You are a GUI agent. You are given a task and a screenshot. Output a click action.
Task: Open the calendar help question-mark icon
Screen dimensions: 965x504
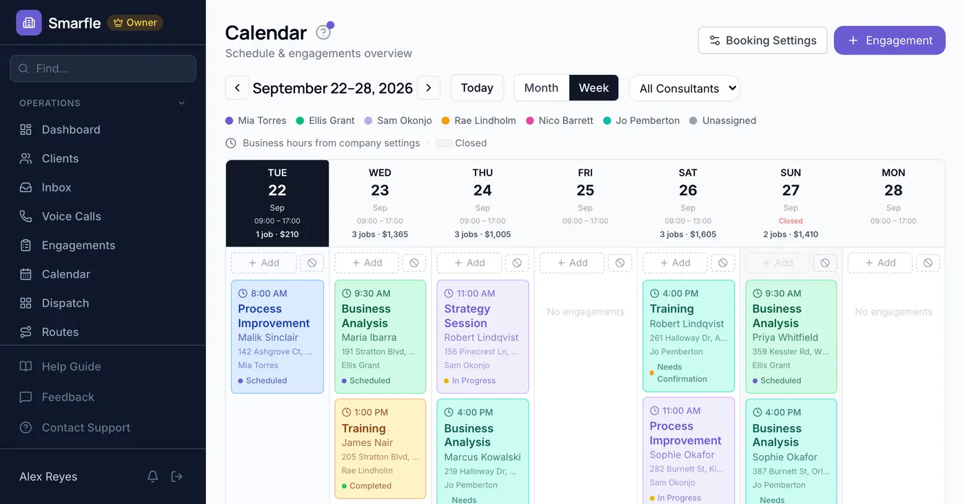click(x=323, y=32)
